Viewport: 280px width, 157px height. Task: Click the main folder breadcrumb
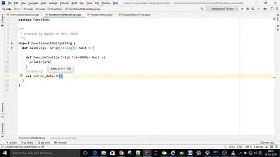28,9
